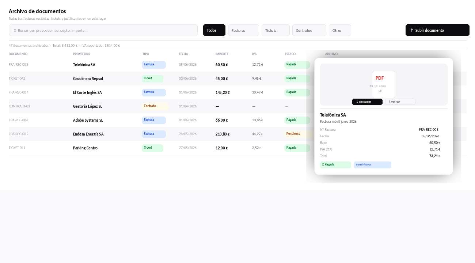Click the Suministros category tag

tap(372, 165)
